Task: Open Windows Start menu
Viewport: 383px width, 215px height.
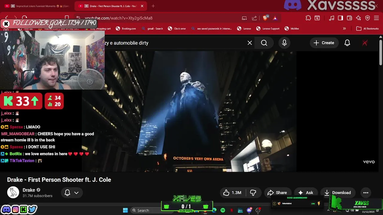Action: pyautogui.click(x=125, y=211)
